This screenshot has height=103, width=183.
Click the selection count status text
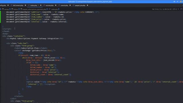157,9
